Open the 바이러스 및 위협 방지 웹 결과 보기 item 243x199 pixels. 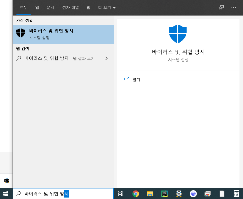point(63,58)
